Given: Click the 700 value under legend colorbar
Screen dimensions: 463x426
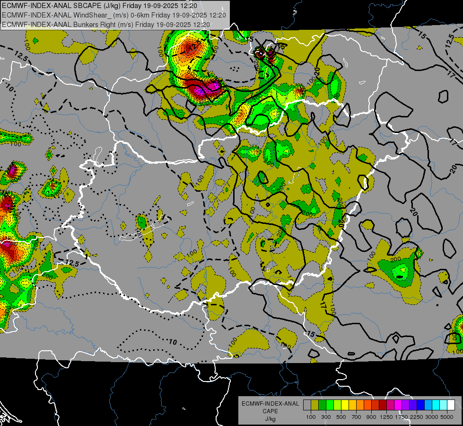Looking at the screenshot, I should tap(357, 417).
